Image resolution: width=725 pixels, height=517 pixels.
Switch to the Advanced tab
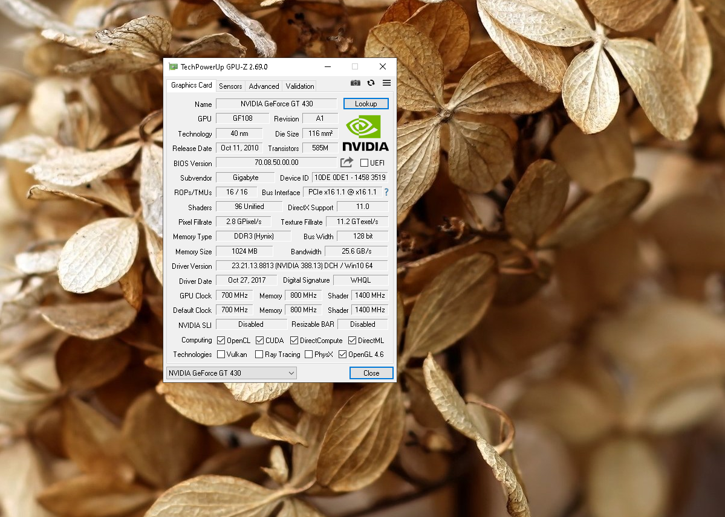pyautogui.click(x=264, y=86)
